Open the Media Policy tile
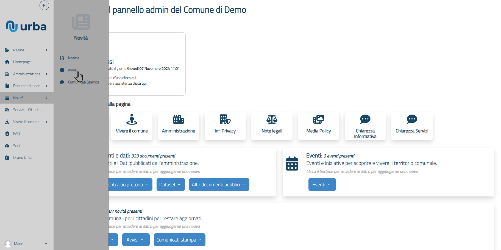 pos(318,126)
